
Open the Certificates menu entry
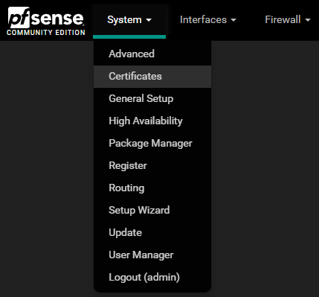(x=152, y=77)
